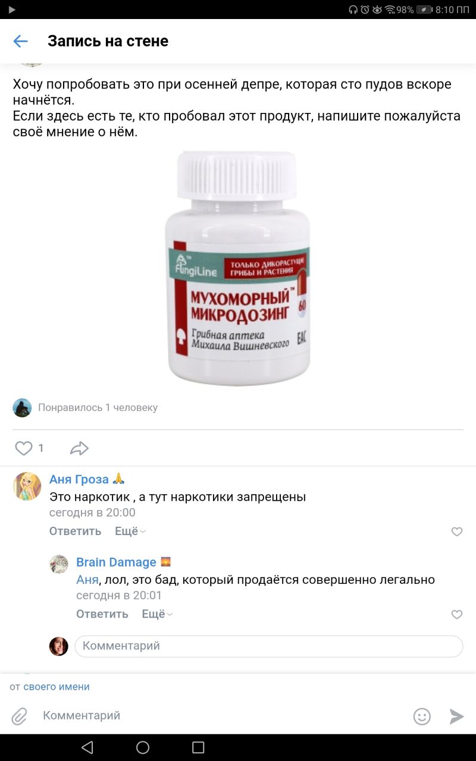Open the Ещё menu under Brain Damage's reply

157,614
